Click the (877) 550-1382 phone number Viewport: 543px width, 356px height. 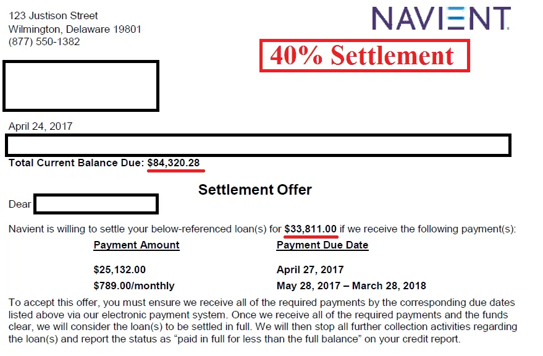44,42
